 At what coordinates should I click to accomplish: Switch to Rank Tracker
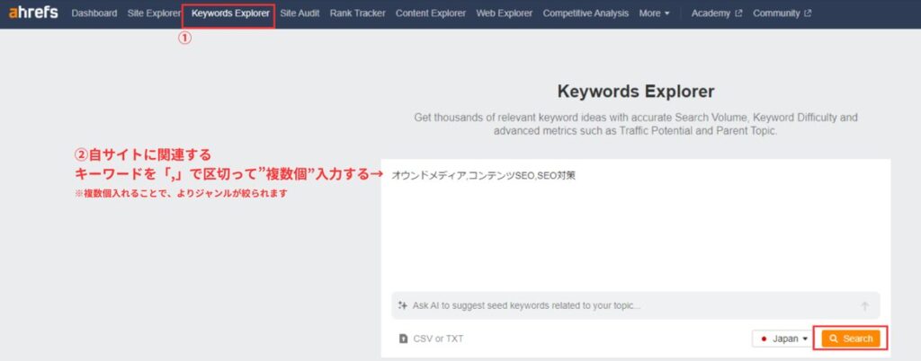click(x=358, y=13)
